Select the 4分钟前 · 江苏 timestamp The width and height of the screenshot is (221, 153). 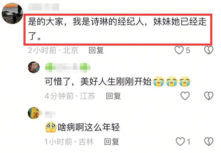(x=70, y=96)
